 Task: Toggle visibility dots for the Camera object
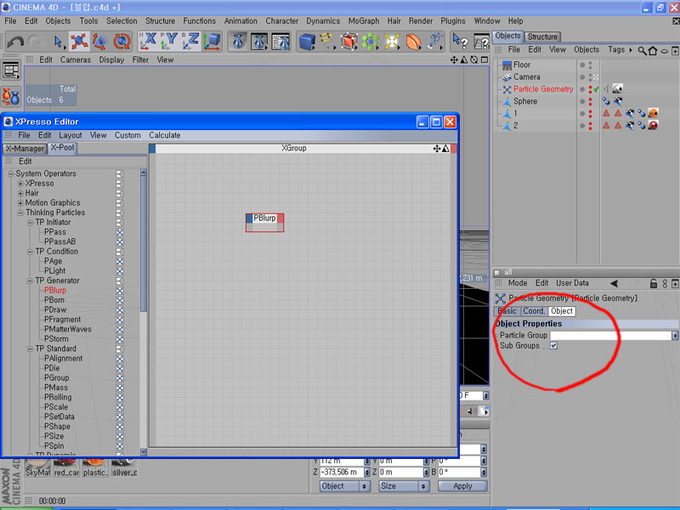(x=590, y=77)
